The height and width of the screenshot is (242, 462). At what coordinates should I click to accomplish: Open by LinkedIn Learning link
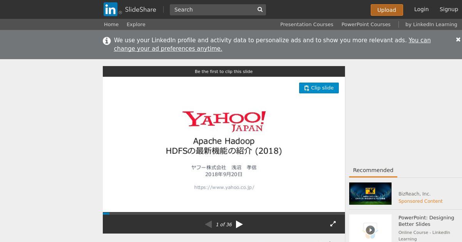pos(431,24)
